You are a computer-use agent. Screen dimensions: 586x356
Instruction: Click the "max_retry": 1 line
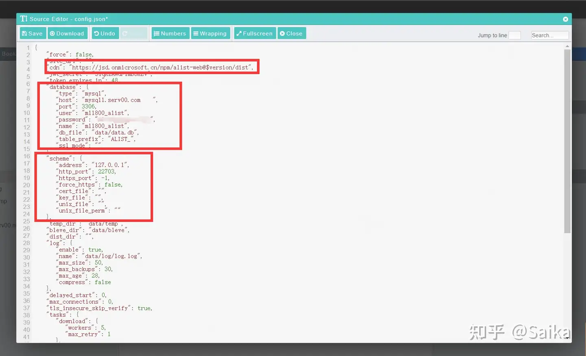pyautogui.click(x=88, y=334)
